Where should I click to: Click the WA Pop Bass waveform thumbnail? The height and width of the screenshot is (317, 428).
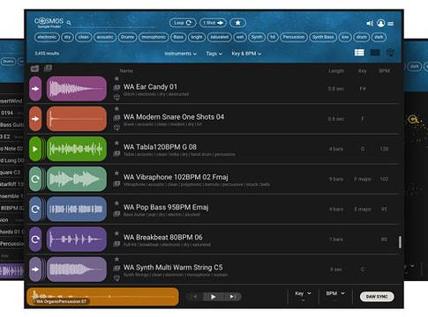77,210
